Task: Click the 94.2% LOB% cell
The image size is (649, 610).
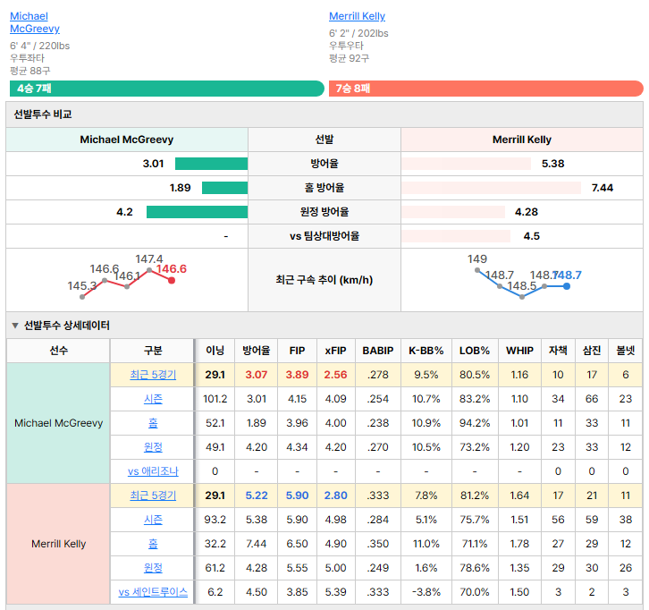Action: pos(475,423)
